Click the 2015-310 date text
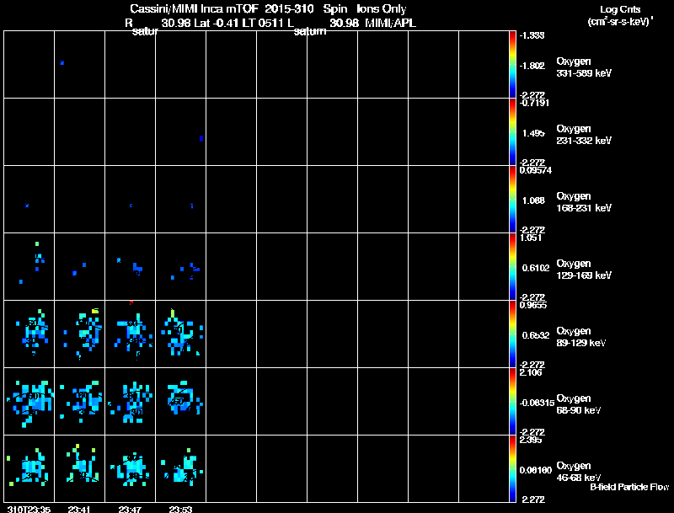 tap(289, 9)
